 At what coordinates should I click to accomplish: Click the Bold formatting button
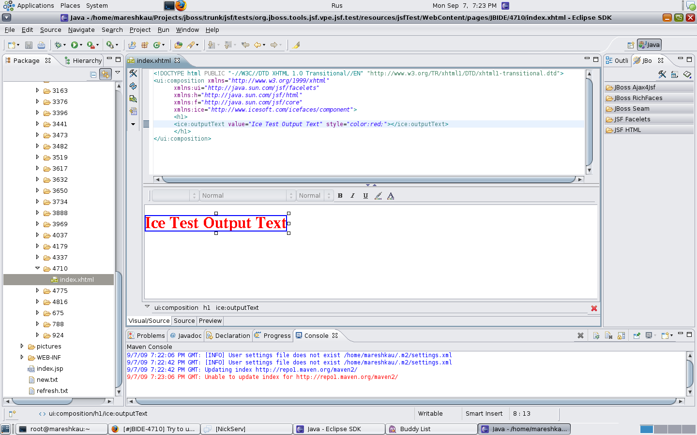tap(340, 196)
